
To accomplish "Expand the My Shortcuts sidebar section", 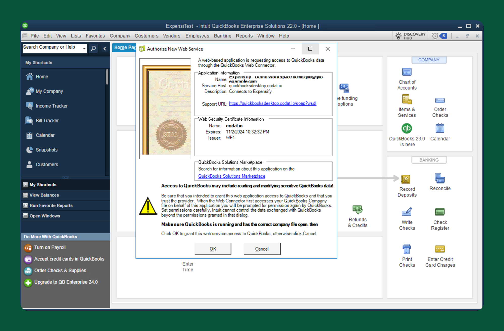I will click(x=43, y=184).
